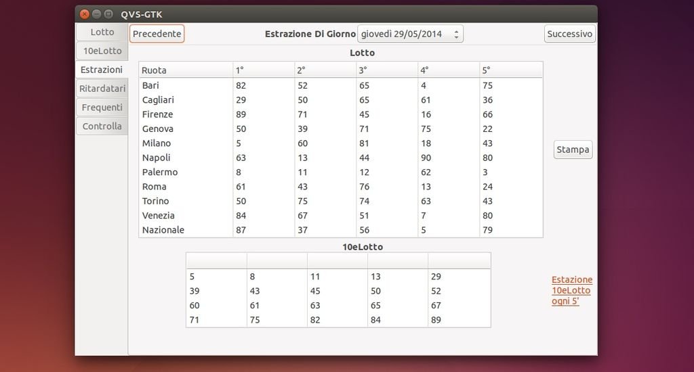The height and width of the screenshot is (372, 694).
Task: Open the Lotto tab
Action: click(x=102, y=32)
